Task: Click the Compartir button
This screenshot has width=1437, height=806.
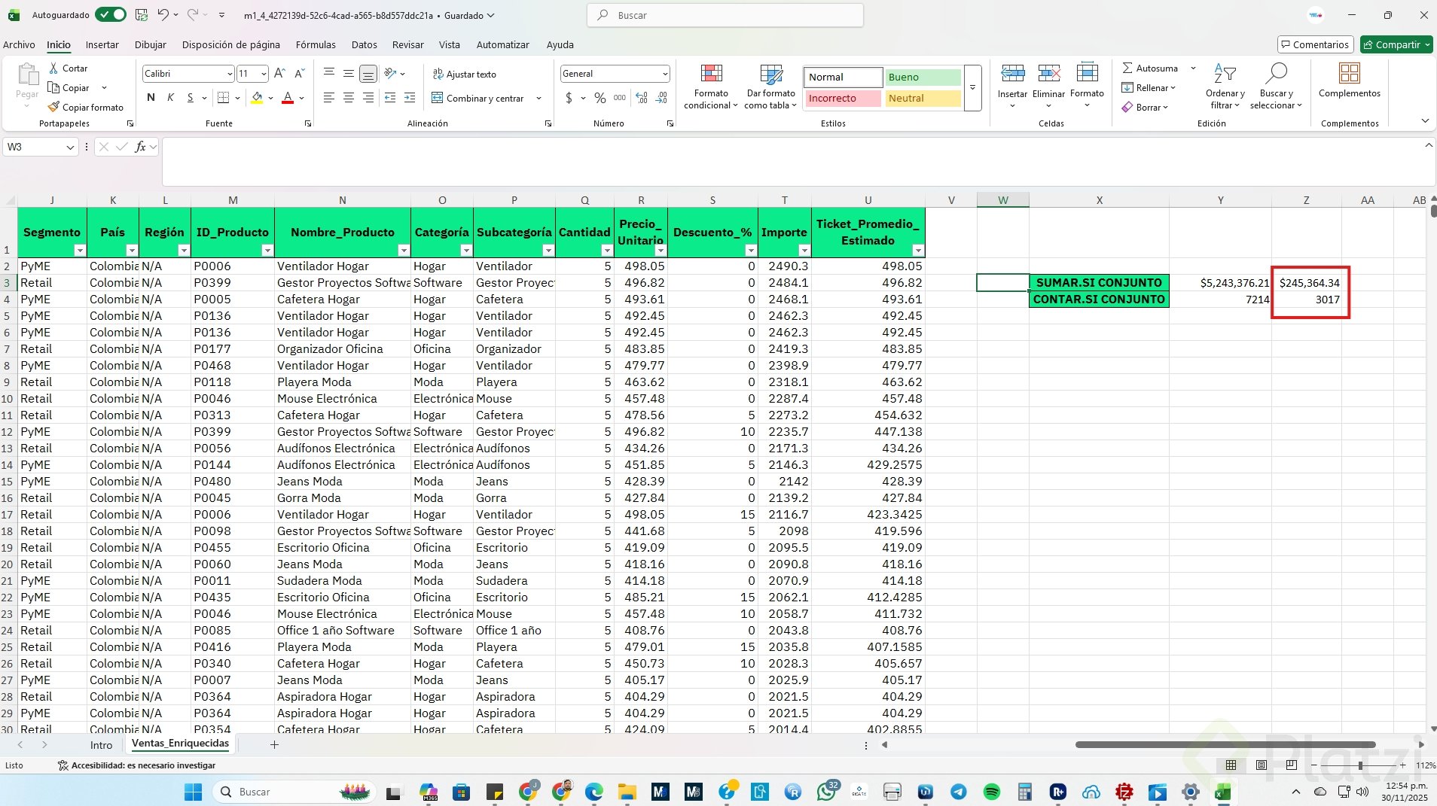Action: (x=1396, y=44)
